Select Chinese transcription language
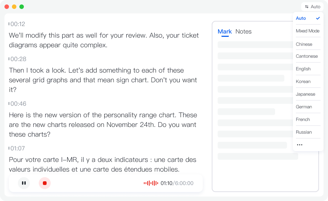Image resolution: width=328 pixels, height=201 pixels. click(x=304, y=44)
